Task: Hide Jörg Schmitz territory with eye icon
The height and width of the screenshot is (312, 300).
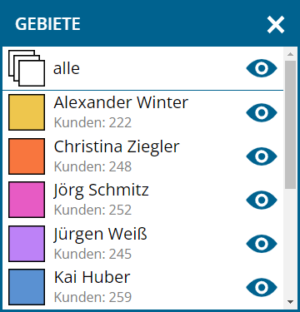Action: (x=262, y=200)
